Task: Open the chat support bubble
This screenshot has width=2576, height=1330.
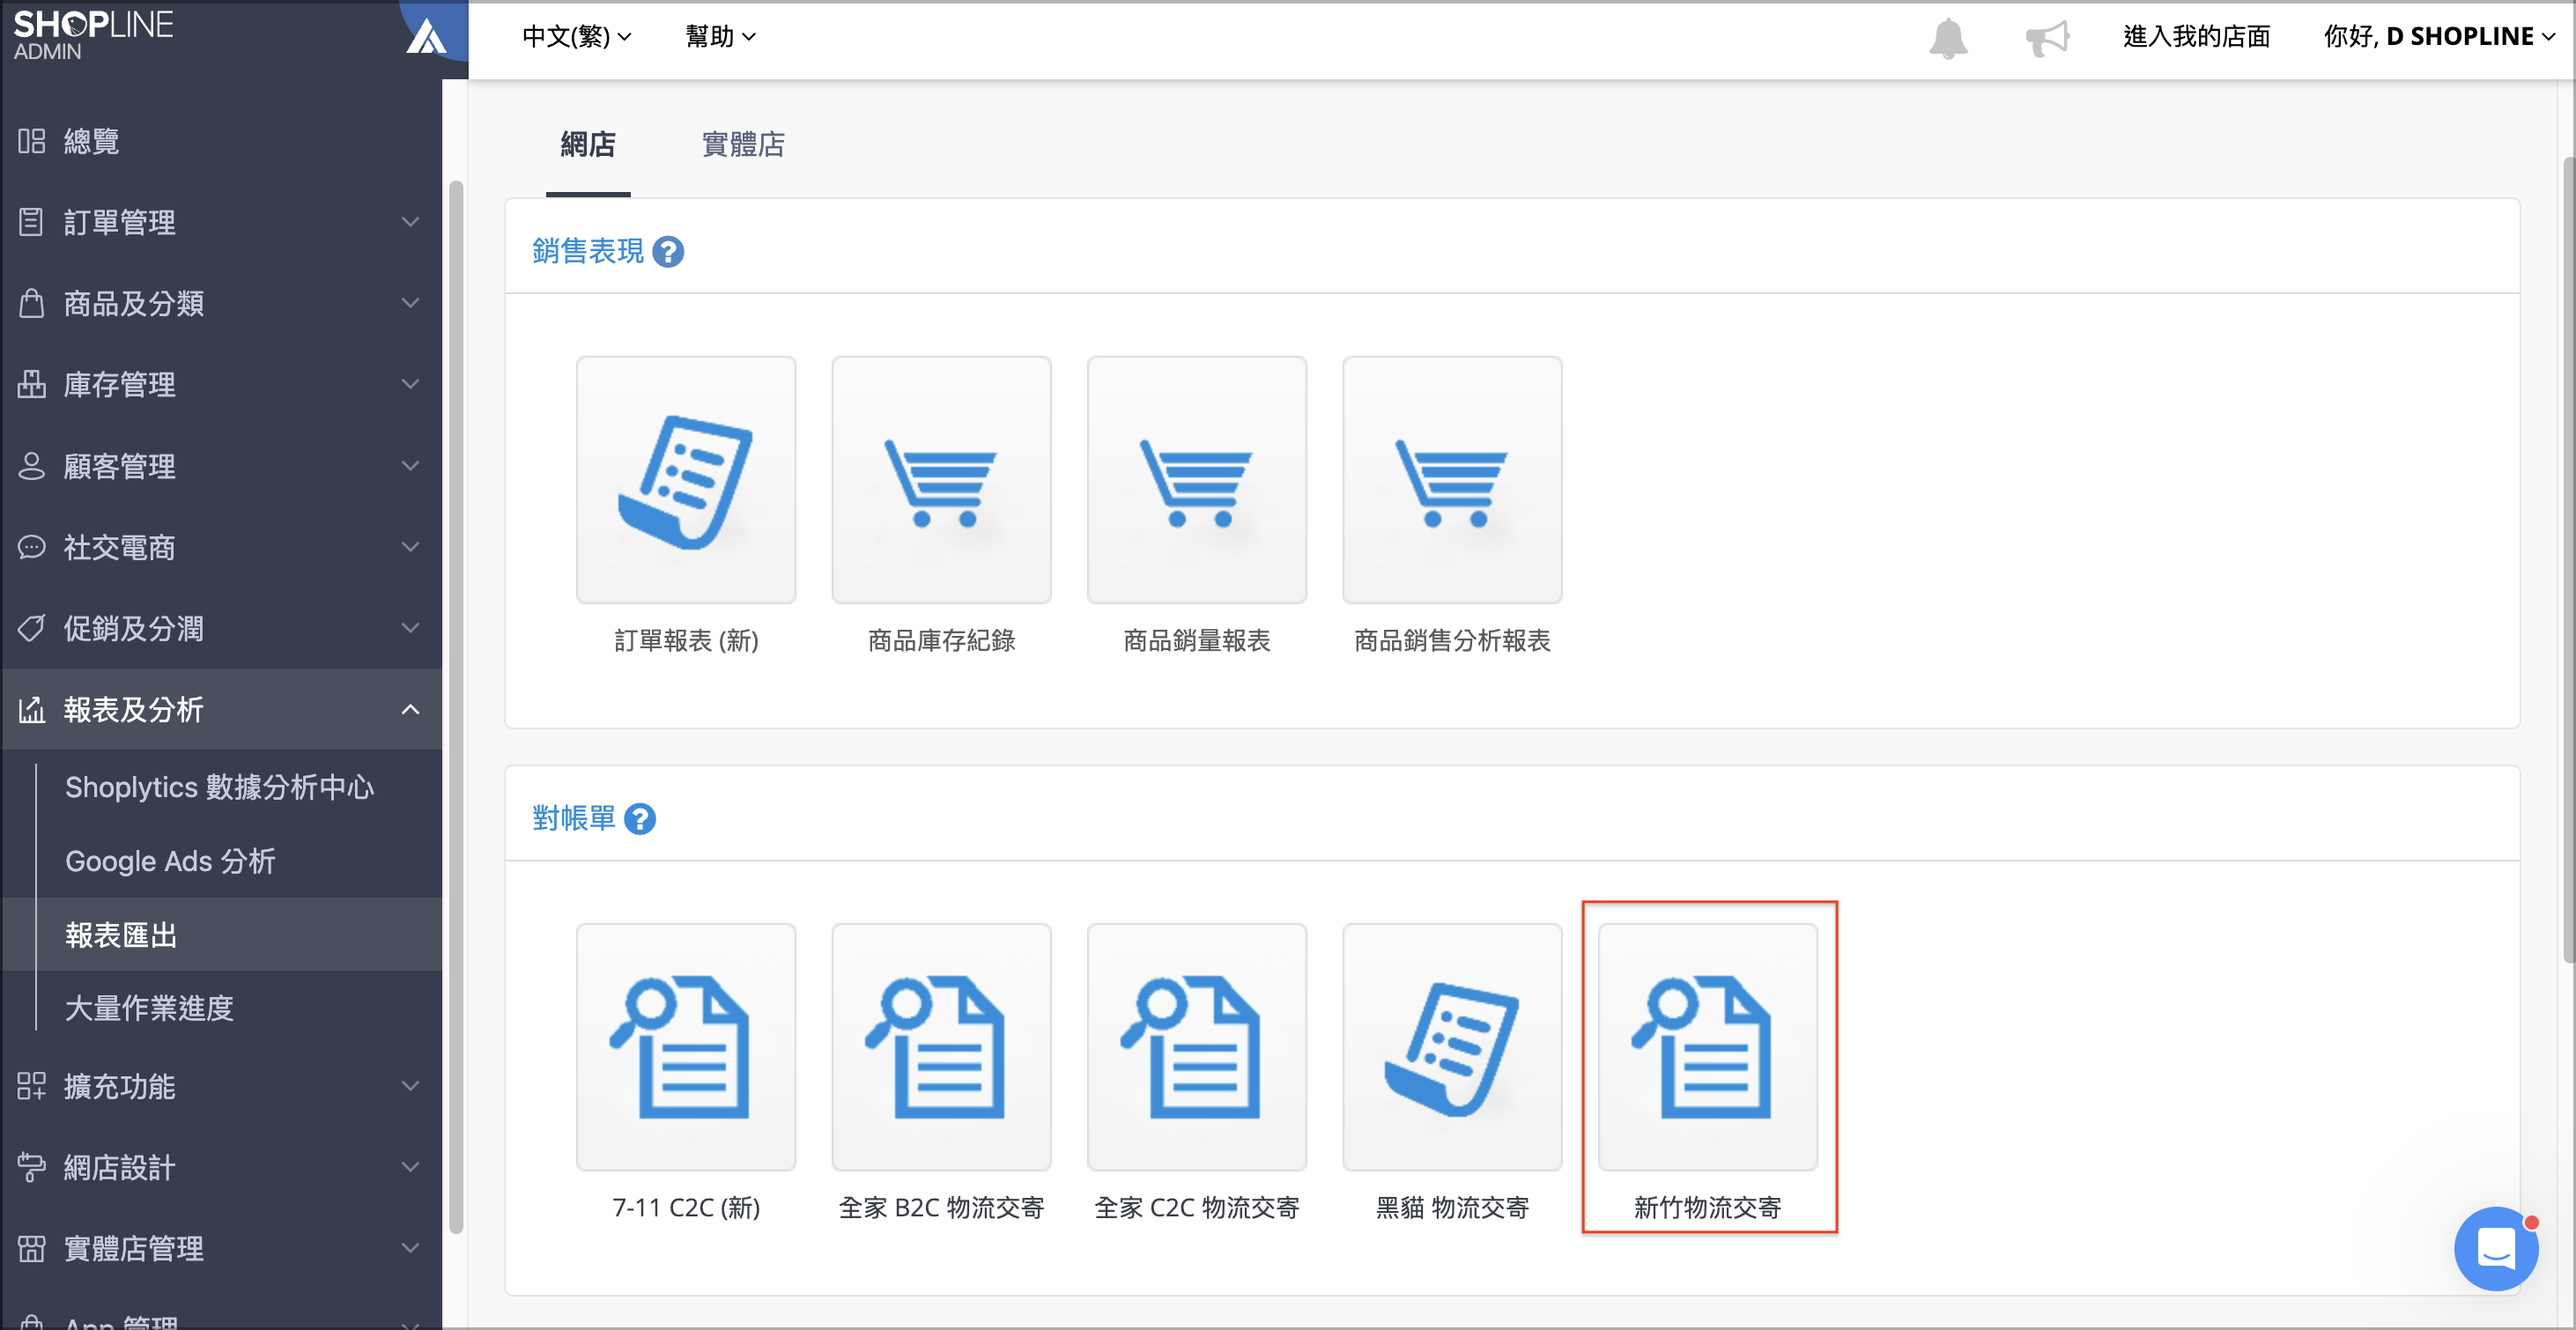Action: pyautogui.click(x=2496, y=1248)
